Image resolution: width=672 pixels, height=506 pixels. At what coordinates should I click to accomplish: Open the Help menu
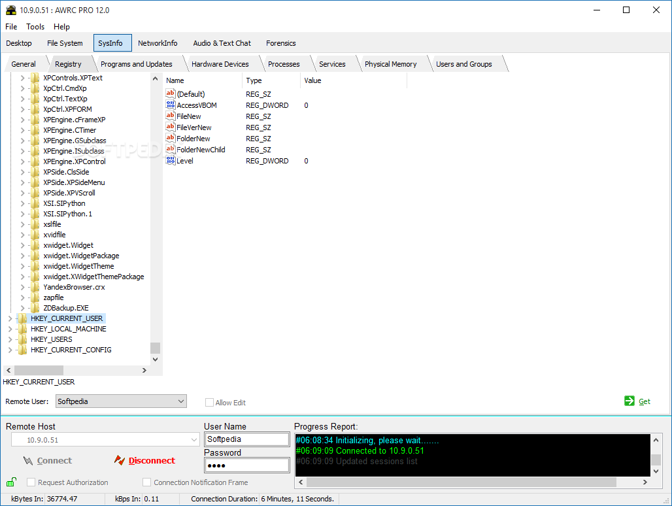[61, 27]
